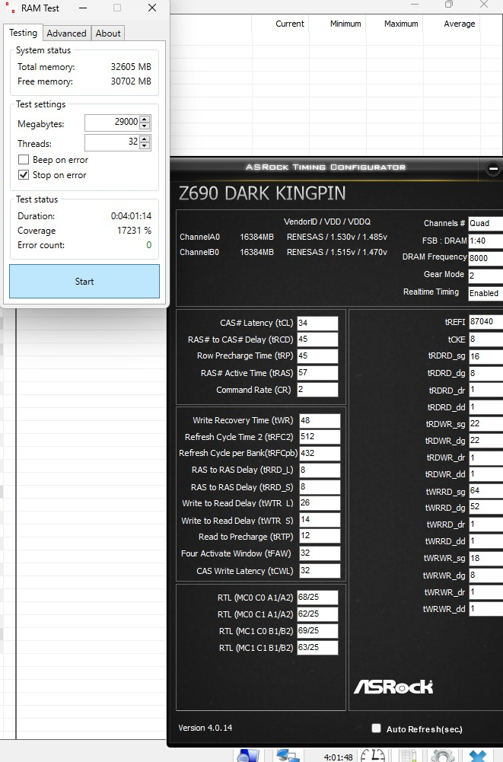Click the RTL (MC1 C1 B1/B2) field
The width and height of the screenshot is (503, 762).
point(317,647)
